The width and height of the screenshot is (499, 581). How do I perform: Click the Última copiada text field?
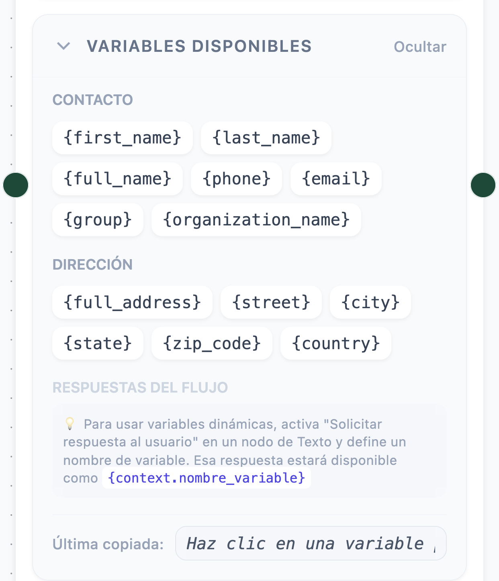tap(311, 543)
